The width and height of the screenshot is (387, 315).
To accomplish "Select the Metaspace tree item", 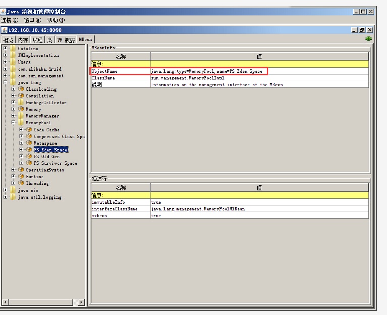I will (x=45, y=143).
